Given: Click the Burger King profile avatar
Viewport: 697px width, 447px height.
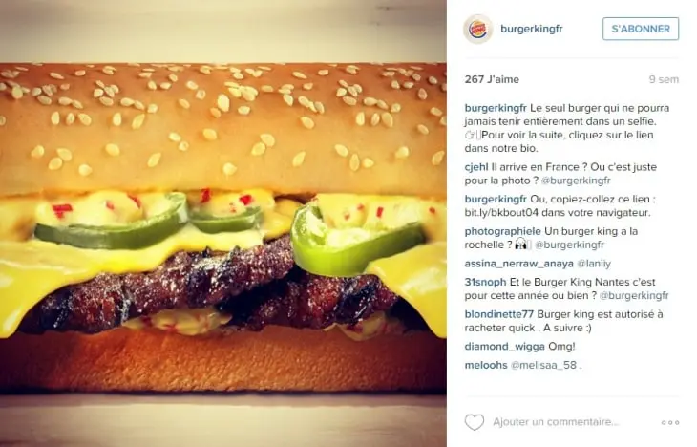Looking at the screenshot, I should pos(477,29).
